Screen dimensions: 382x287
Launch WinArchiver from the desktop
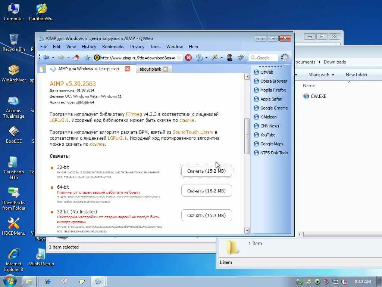pyautogui.click(x=14, y=74)
